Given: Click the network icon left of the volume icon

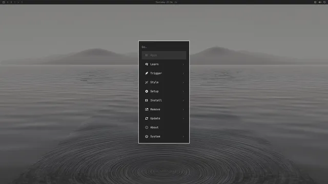Looking at the screenshot, I should click(x=315, y=2).
